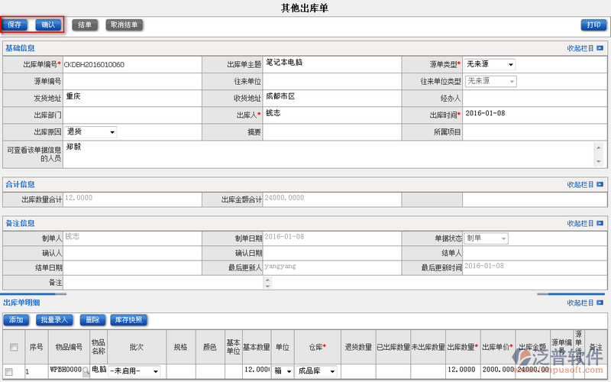Screen dimensions: 611x382
Task: Click the 出库时间 date field
Action: pos(535,115)
